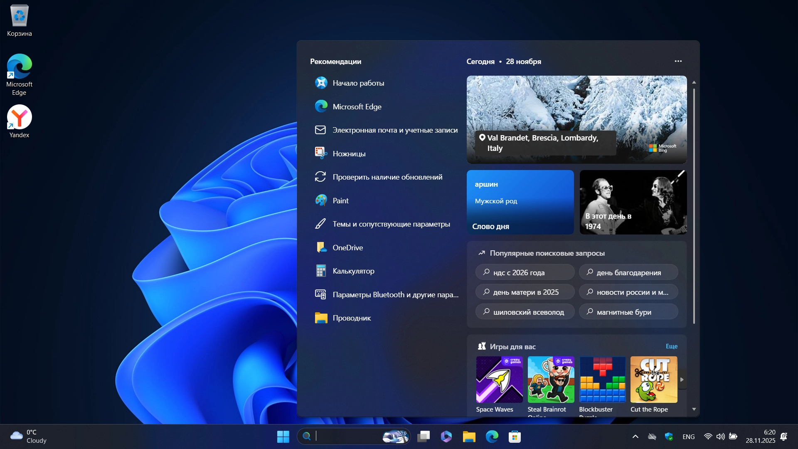Click the Windows Start button
This screenshot has height=449, width=798.
point(283,437)
